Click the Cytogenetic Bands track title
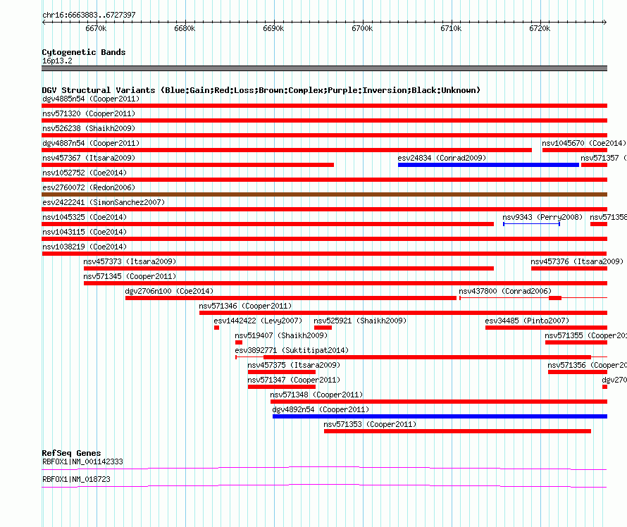Viewport: 627px width, 527px height. pyautogui.click(x=84, y=52)
